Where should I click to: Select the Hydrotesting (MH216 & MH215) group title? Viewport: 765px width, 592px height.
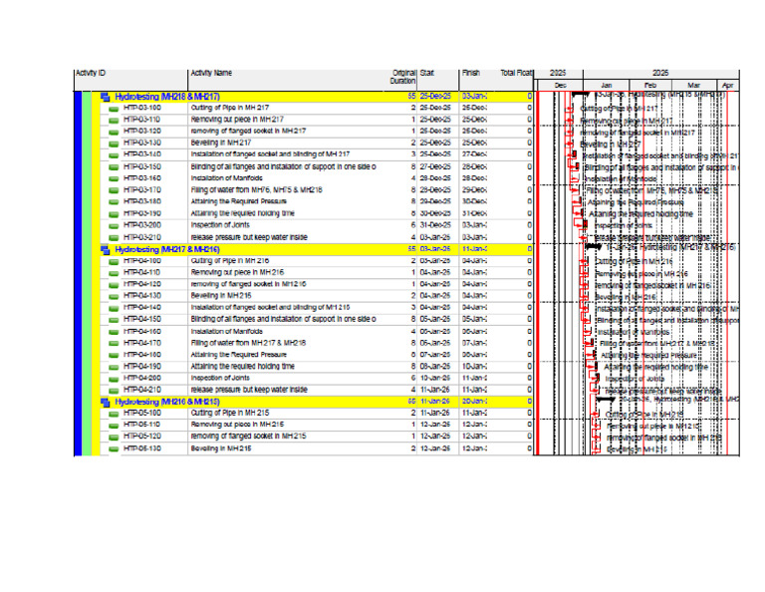click(x=167, y=403)
